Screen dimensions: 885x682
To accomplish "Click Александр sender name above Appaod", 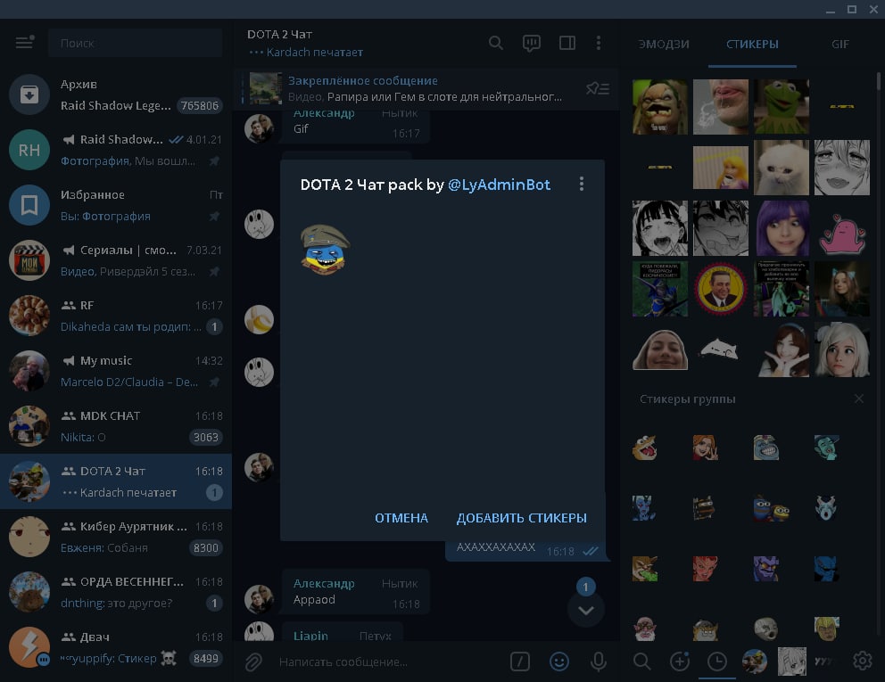I will point(324,583).
